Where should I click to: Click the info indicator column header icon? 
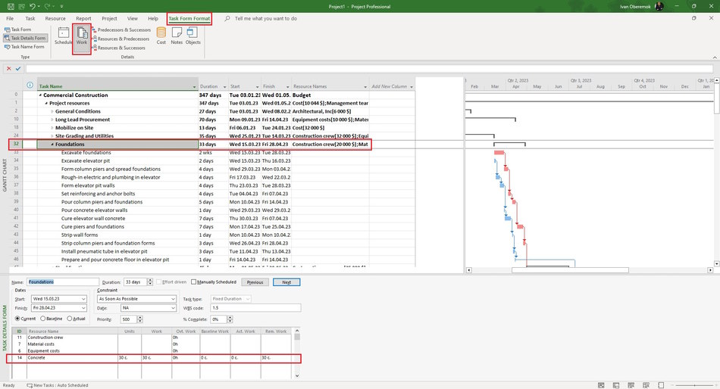30,85
